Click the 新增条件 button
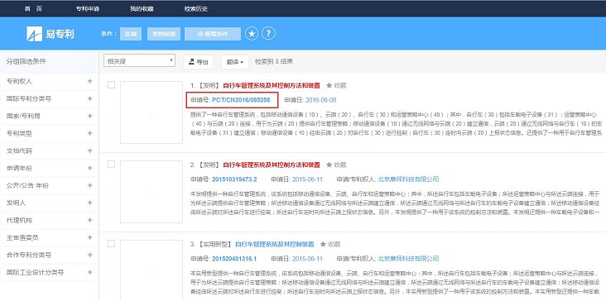This screenshot has width=606, height=301. point(213,34)
